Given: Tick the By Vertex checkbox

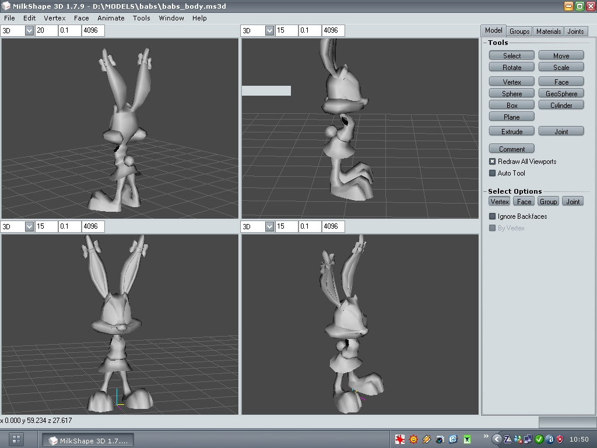Looking at the screenshot, I should click(x=492, y=228).
